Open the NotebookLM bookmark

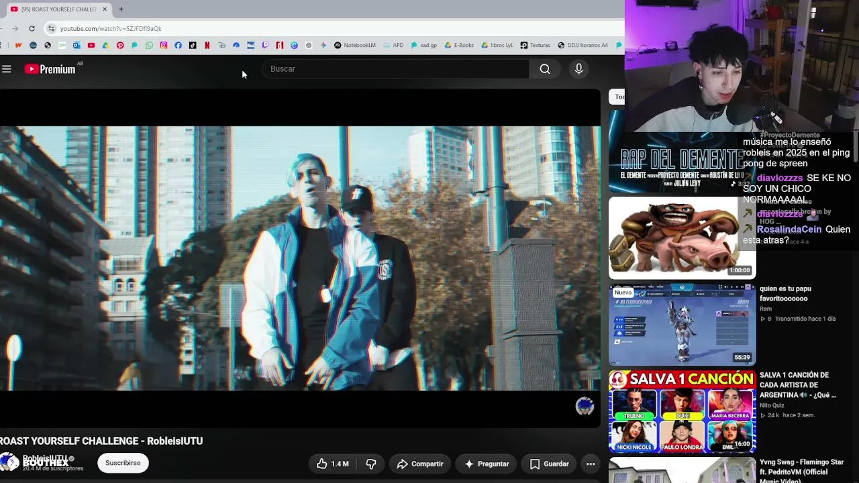[355, 46]
